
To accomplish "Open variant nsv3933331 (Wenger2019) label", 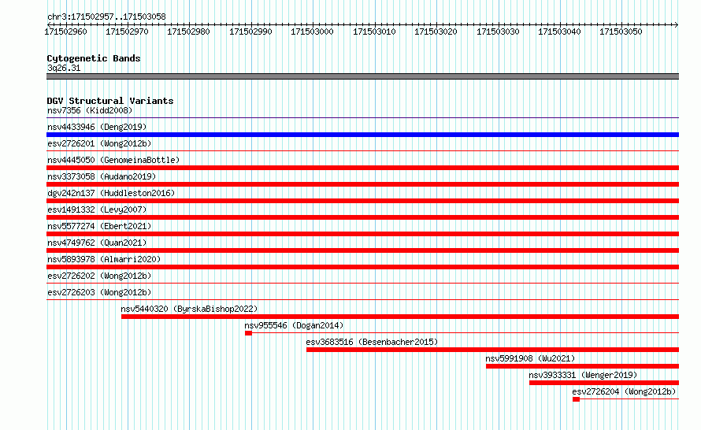I will [x=583, y=375].
